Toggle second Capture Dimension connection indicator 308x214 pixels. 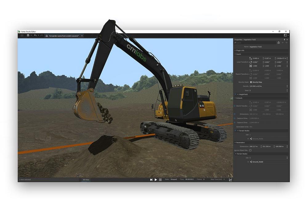point(235,123)
